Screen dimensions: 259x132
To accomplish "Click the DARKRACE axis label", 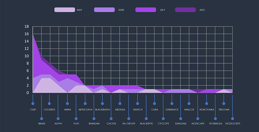I will coord(172,110).
